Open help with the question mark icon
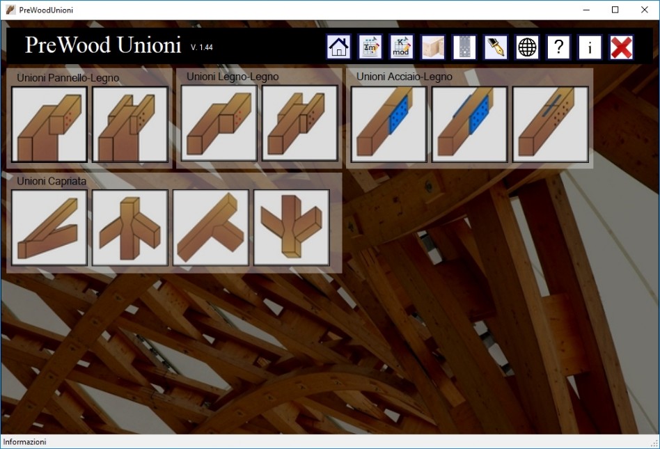Image resolution: width=660 pixels, height=449 pixels. [558, 47]
